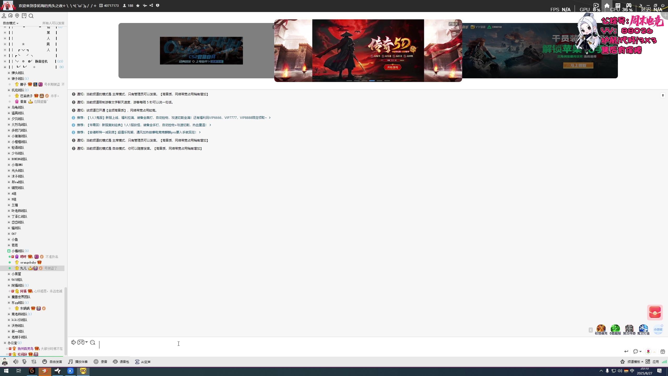Click the send enter-arrow icon

[626, 351]
